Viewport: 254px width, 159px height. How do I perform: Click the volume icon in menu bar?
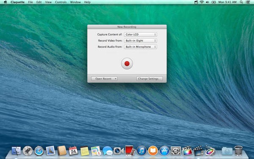pos(207,2)
